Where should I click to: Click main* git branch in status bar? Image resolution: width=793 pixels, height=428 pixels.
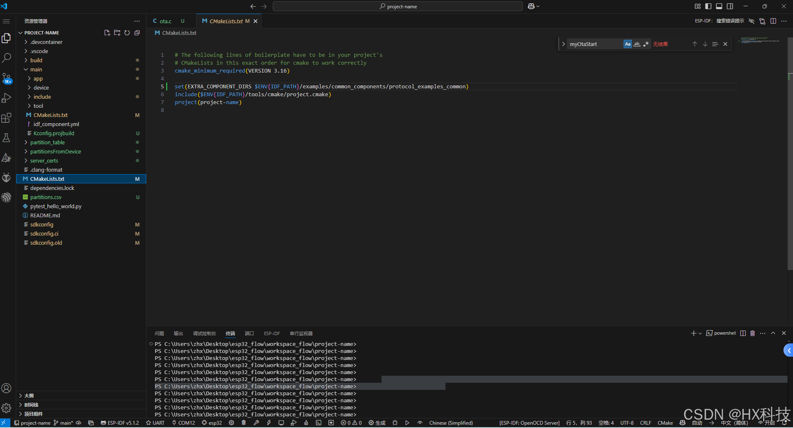63,423
